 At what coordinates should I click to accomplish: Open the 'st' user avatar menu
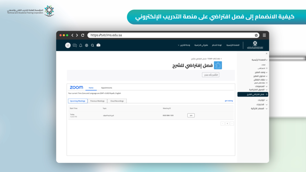tap(68, 45)
